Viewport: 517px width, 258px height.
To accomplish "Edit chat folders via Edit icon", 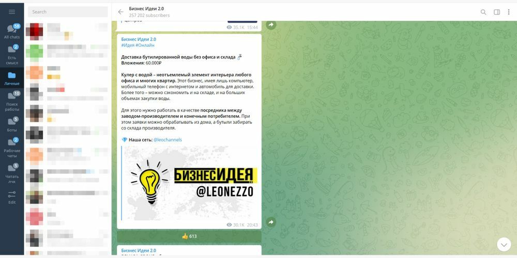I will click(x=12, y=198).
